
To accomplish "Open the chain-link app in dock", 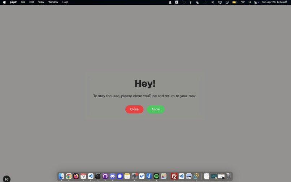I will coord(196,176).
